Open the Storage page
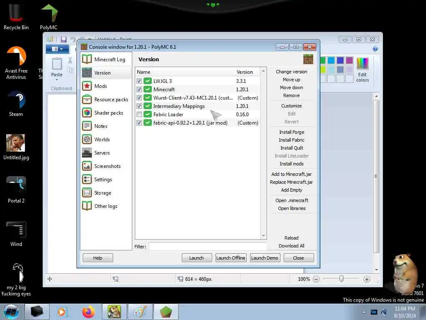Image resolution: width=426 pixels, height=320 pixels. click(106, 192)
